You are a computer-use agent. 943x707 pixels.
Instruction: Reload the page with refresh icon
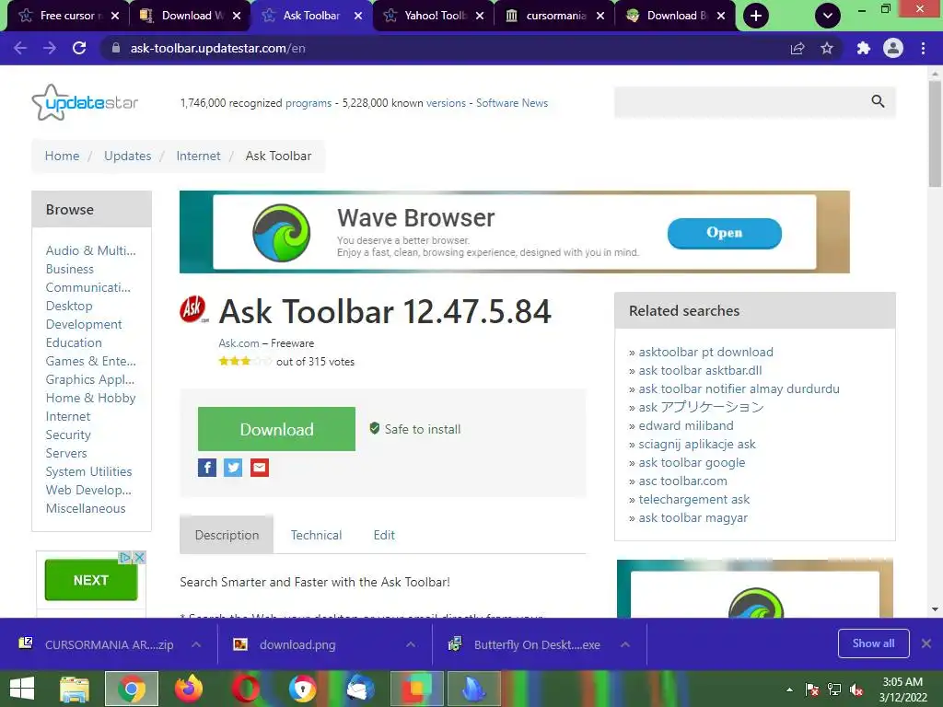tap(79, 48)
